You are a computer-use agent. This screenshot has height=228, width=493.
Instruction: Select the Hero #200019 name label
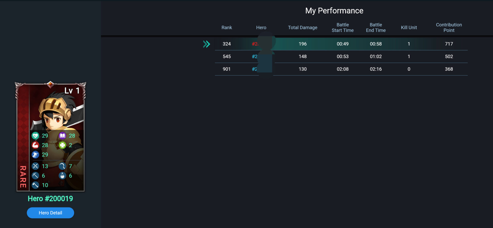(x=50, y=199)
